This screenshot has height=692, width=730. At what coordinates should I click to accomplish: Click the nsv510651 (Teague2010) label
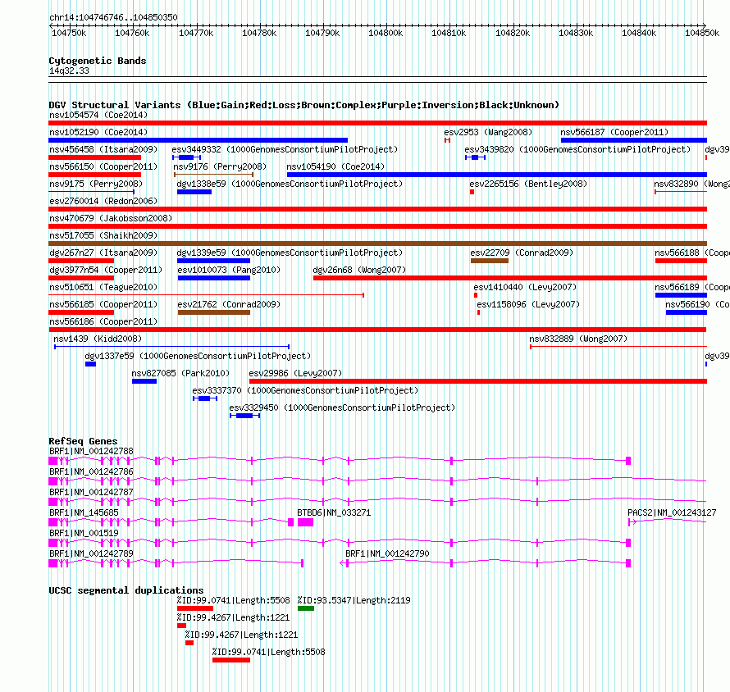tap(103, 287)
